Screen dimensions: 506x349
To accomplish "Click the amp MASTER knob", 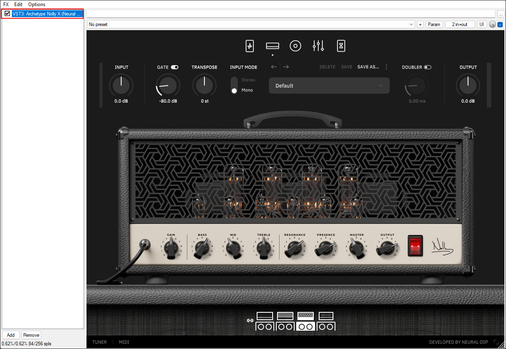I will pos(356,248).
